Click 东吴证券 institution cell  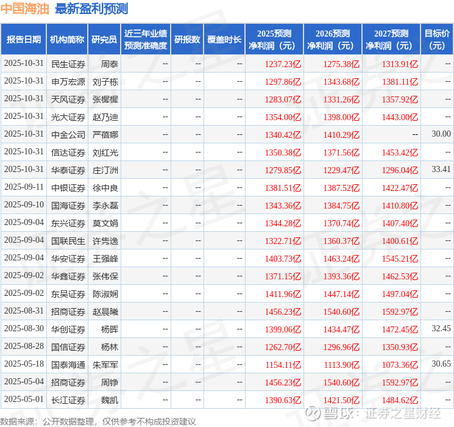coord(68,294)
